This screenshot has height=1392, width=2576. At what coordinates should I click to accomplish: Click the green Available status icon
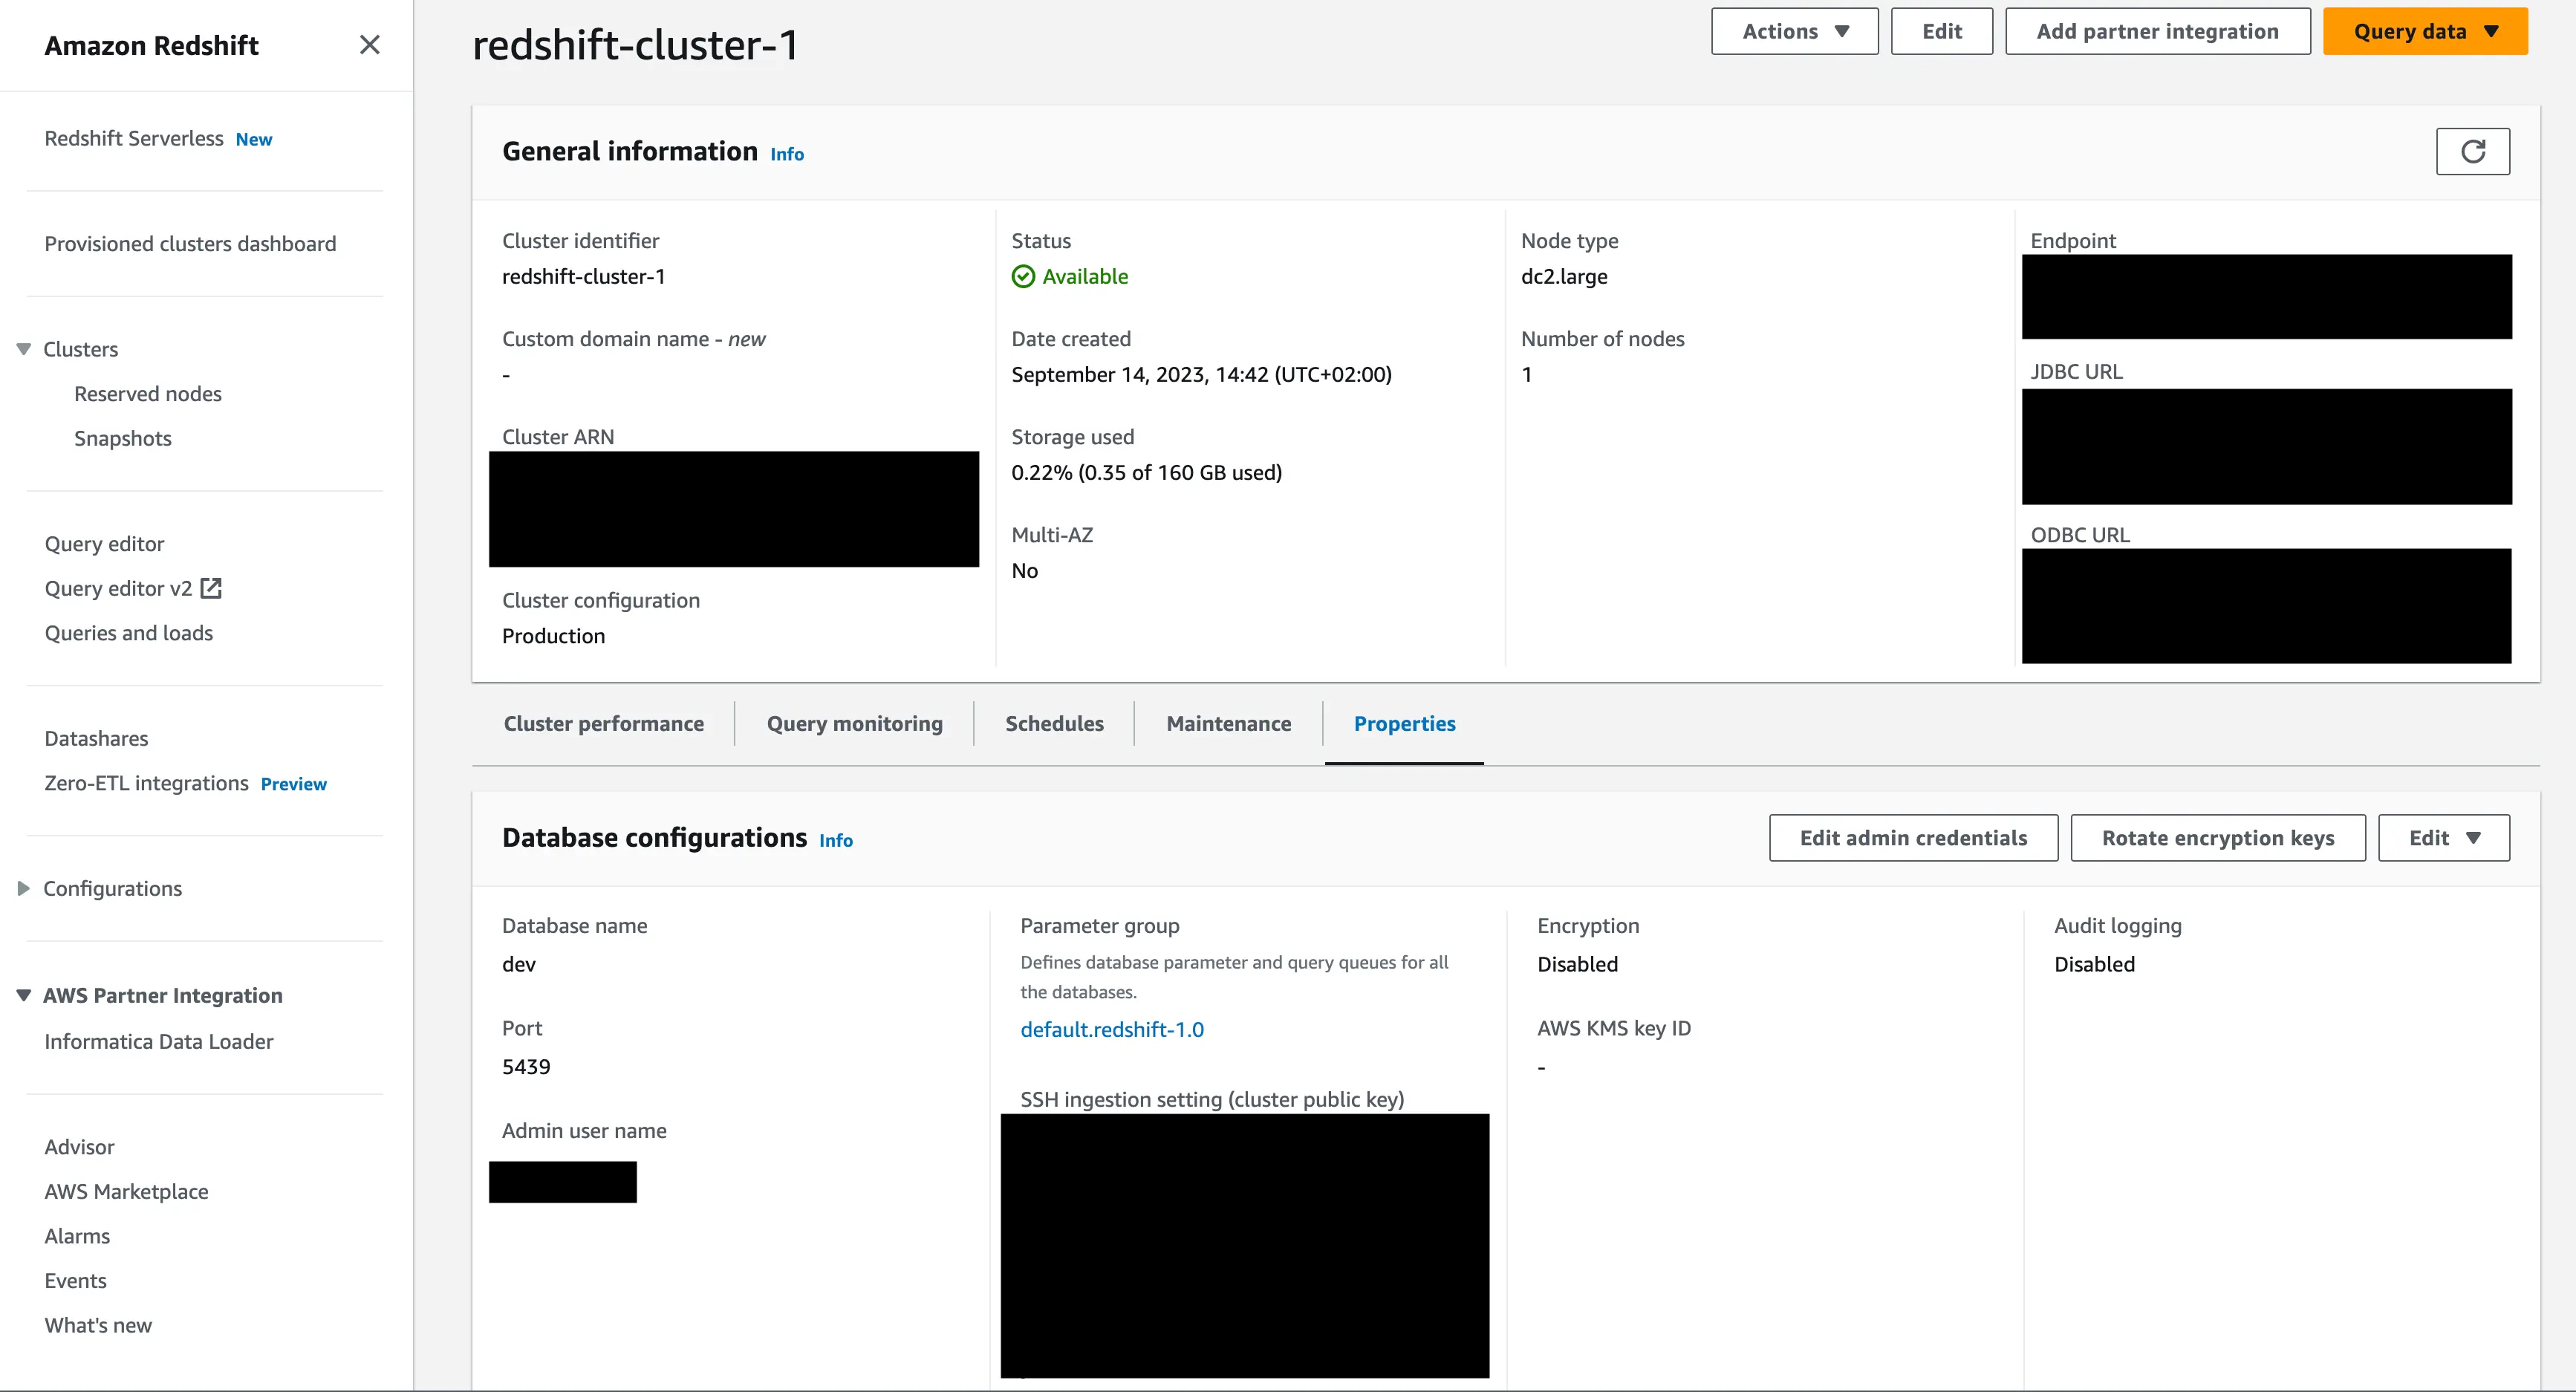tap(1023, 276)
